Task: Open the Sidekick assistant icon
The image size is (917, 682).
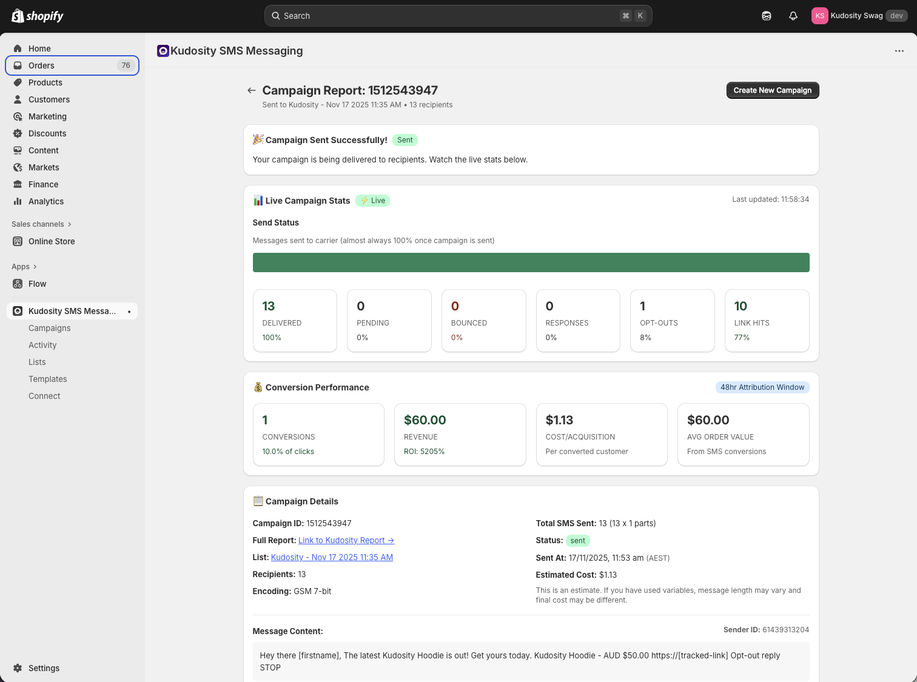Action: (x=767, y=16)
